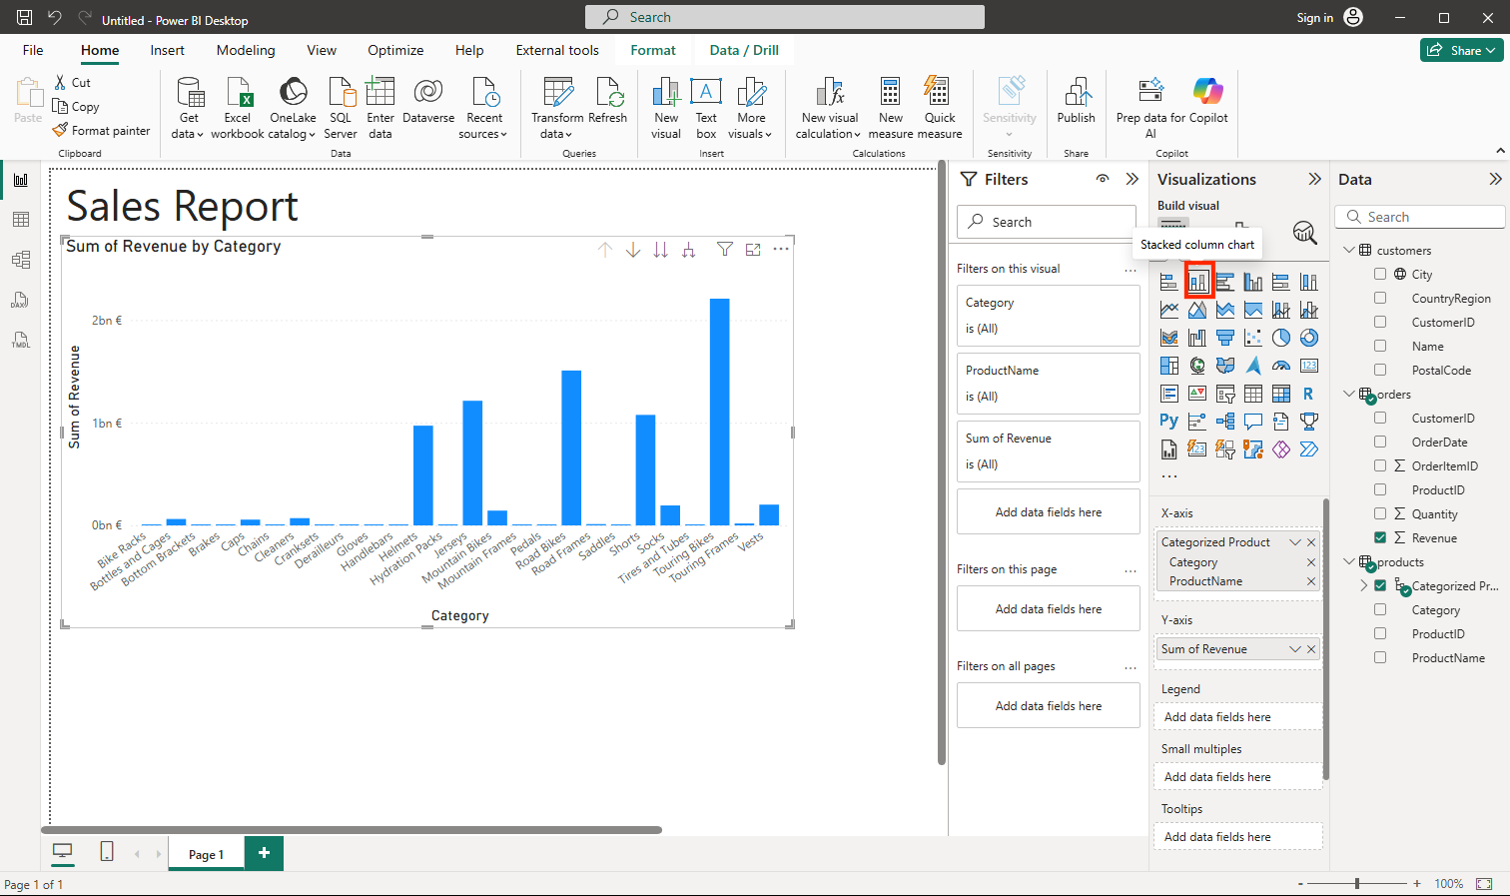The image size is (1510, 896).
Task: Select the Stacked bar chart visual
Action: tap(1168, 283)
